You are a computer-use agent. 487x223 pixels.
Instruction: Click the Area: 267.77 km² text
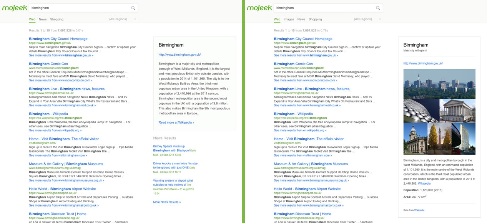415,197
